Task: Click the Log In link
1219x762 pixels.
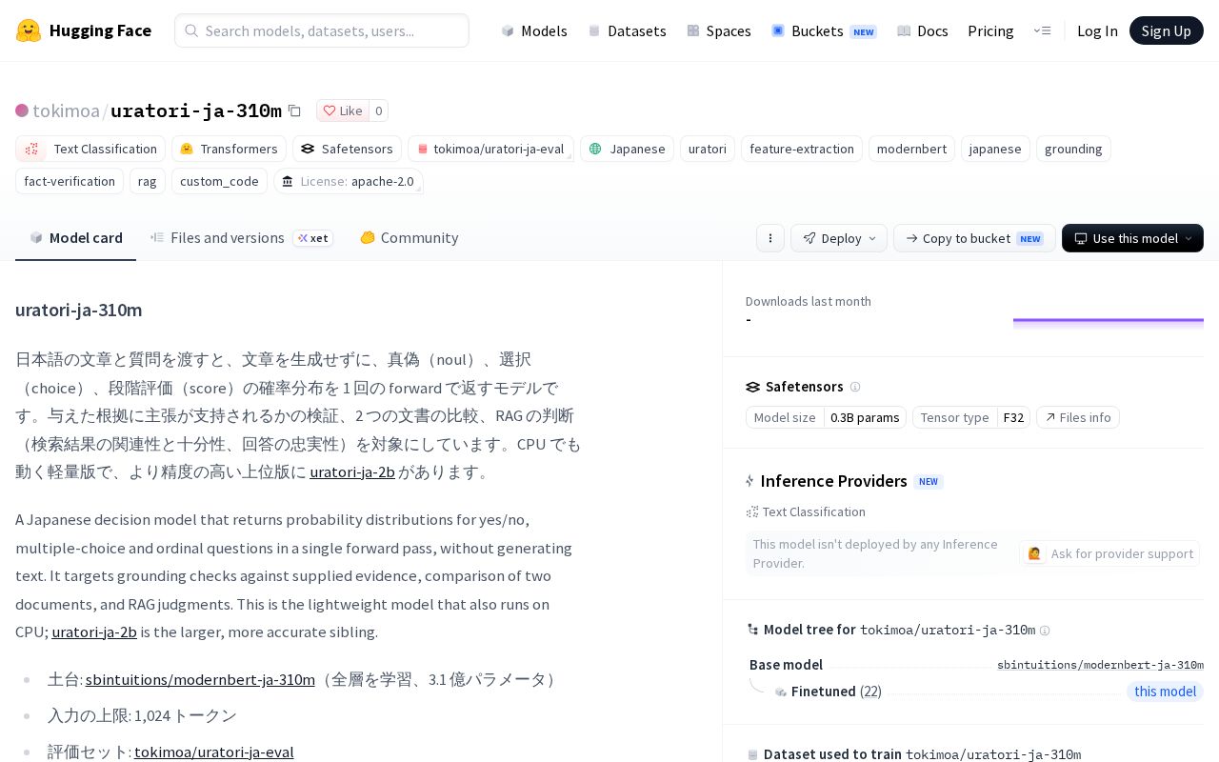Action: point(1097,30)
